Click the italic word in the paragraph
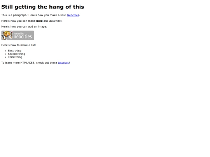Viewport: 210px width, 157px height. [x=52, y=21]
